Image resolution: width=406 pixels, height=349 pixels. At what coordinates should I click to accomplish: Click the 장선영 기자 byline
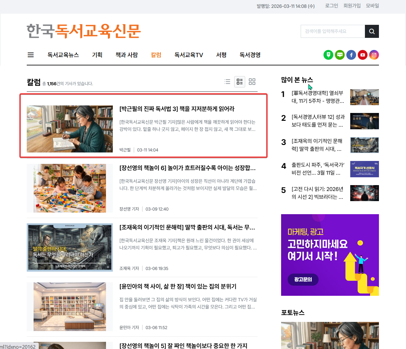coord(129,209)
